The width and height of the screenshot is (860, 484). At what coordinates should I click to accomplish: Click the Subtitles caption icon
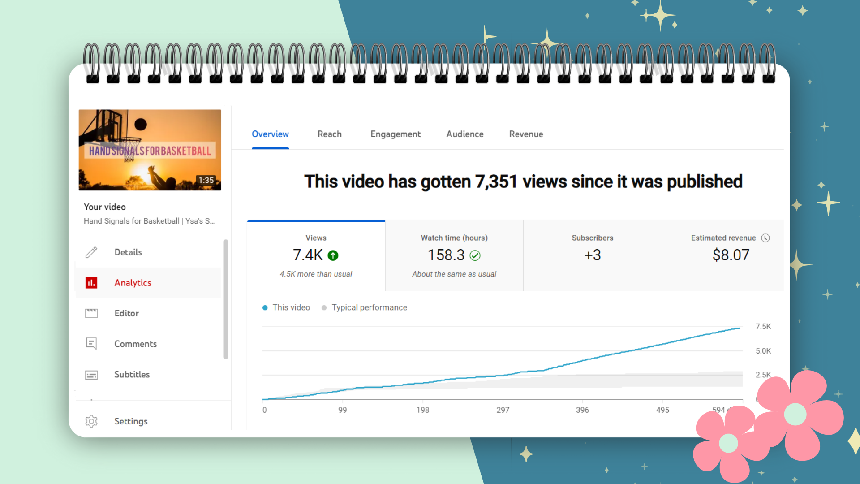tap(91, 375)
